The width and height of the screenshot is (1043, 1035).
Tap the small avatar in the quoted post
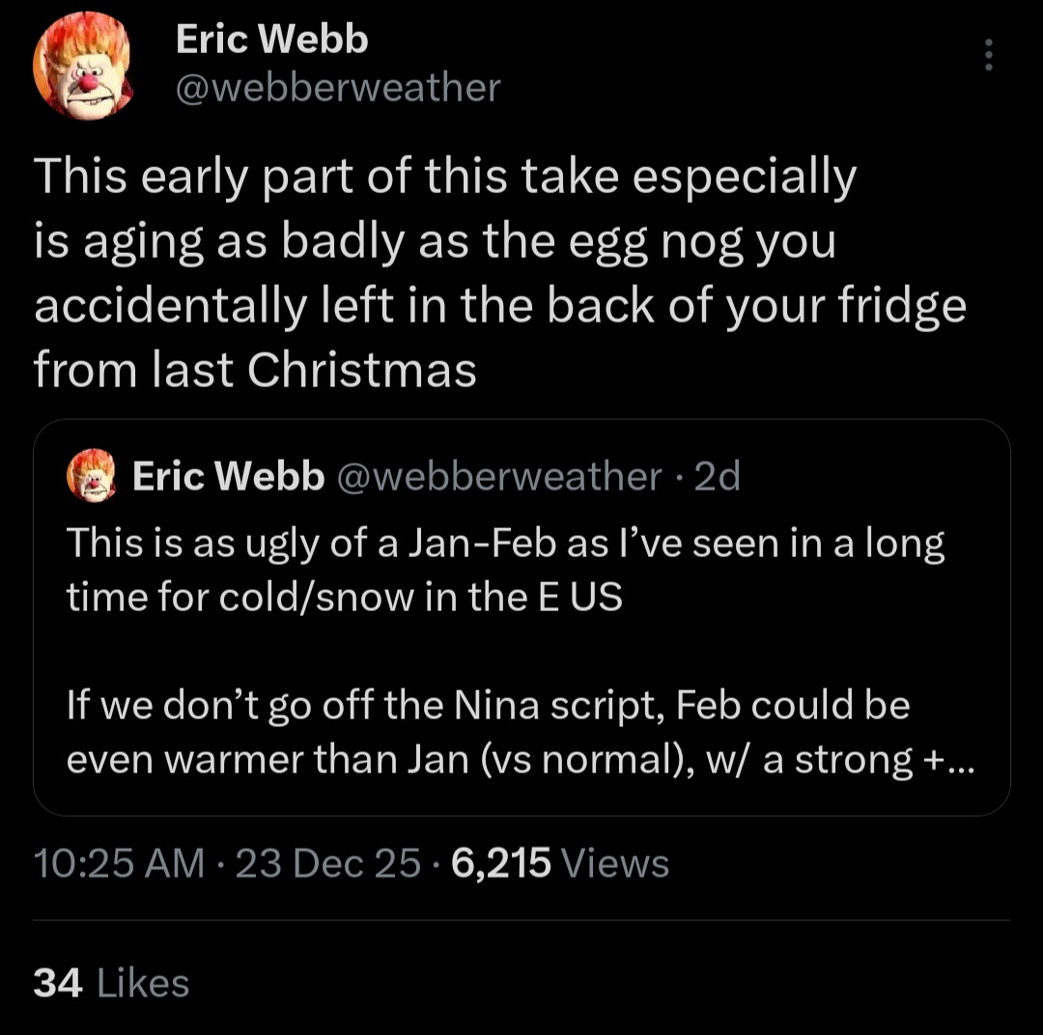pyautogui.click(x=91, y=476)
